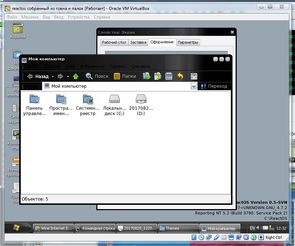Switch to Командная строка taskbar button

point(95,228)
